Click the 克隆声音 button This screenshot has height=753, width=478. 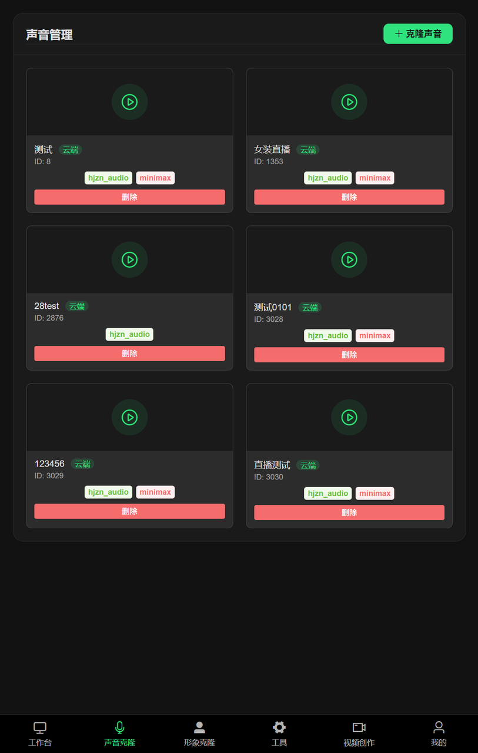[417, 34]
